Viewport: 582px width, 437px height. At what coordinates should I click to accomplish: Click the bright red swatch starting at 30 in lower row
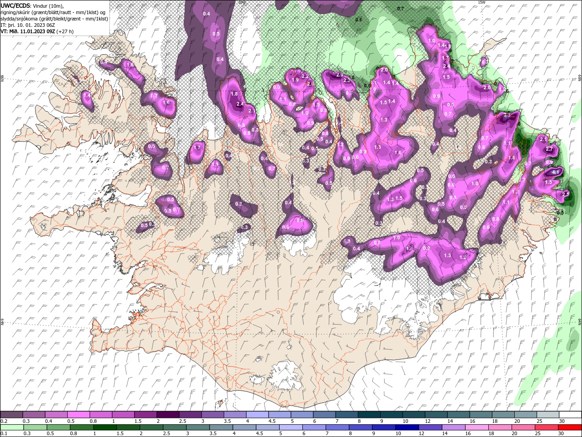tap(570, 427)
